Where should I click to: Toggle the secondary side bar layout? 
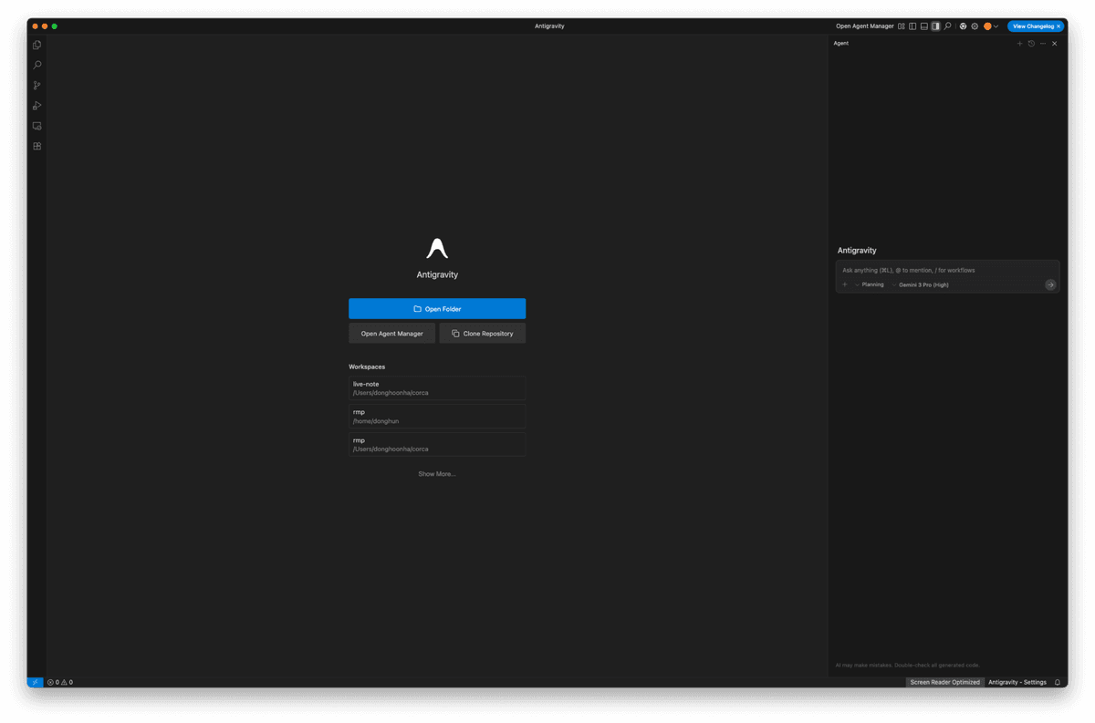pyautogui.click(x=935, y=26)
